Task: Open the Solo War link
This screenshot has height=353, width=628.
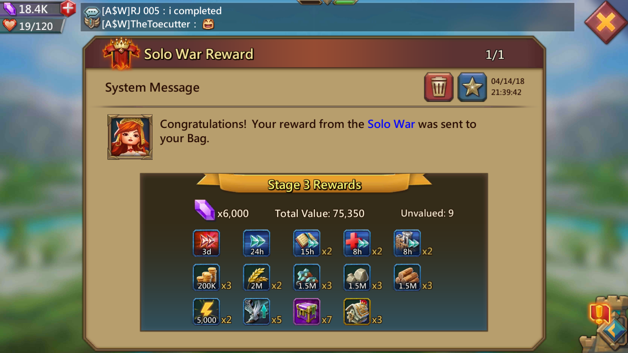Action: 391,124
